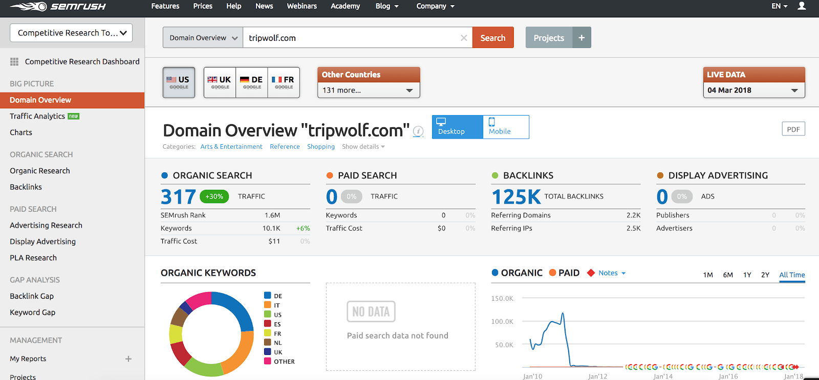
Task: Open Reference category link
Action: tap(285, 147)
